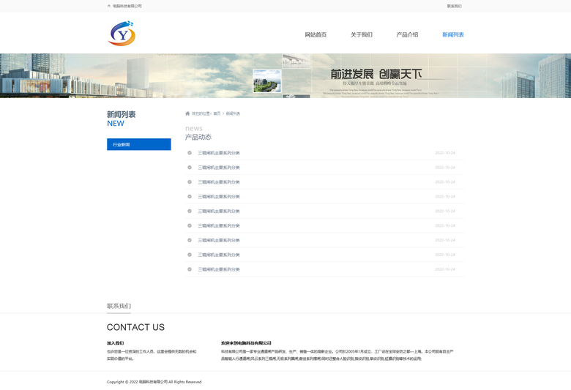The image size is (571, 390).
Task: Open the eighth 三辊闸机主要系列分类 news title
Action: (218, 255)
